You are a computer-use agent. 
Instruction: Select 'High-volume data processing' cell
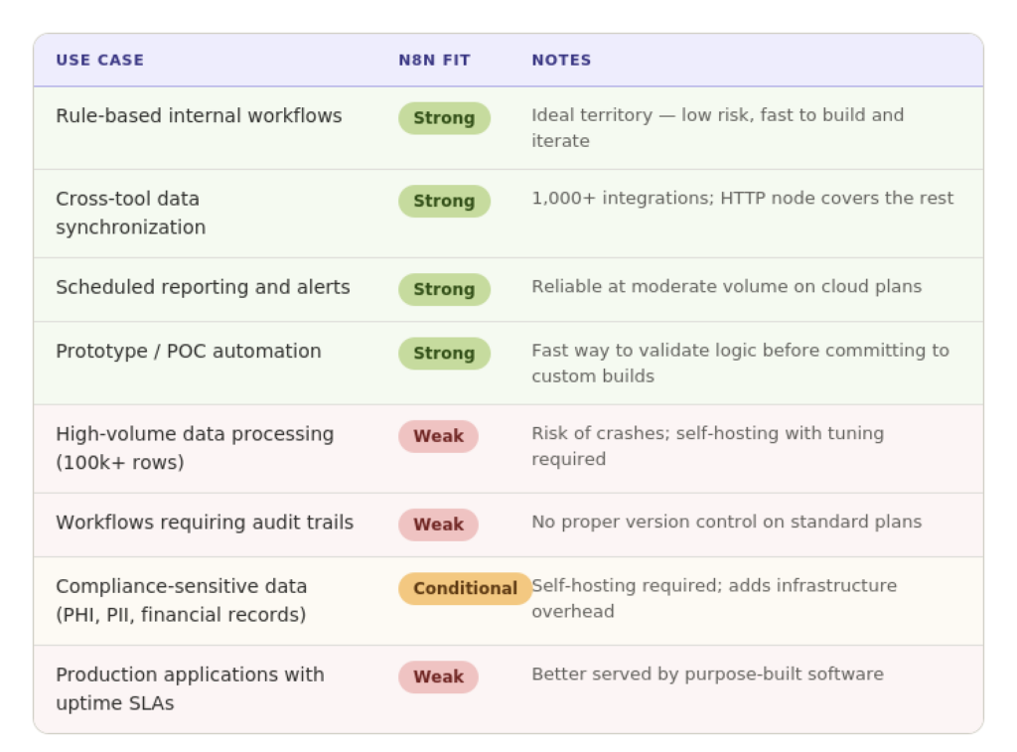pyautogui.click(x=195, y=448)
